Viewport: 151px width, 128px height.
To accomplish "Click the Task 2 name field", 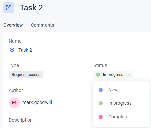I will tap(25, 50).
